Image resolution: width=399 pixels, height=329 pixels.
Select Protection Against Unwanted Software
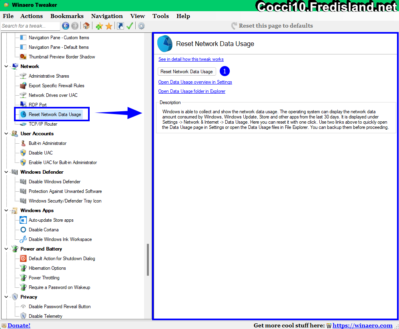pos(65,191)
